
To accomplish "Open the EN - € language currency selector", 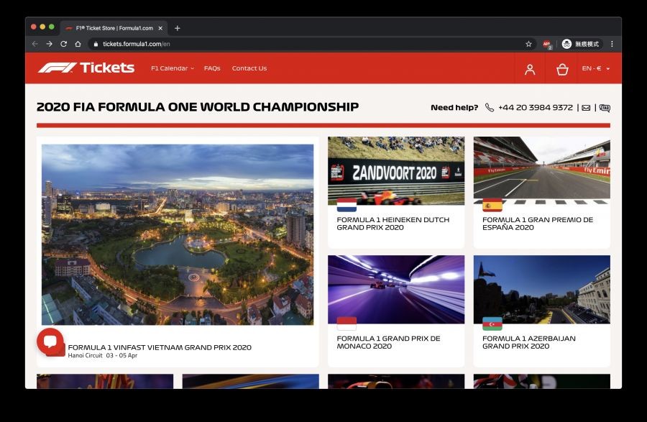I will click(x=596, y=68).
